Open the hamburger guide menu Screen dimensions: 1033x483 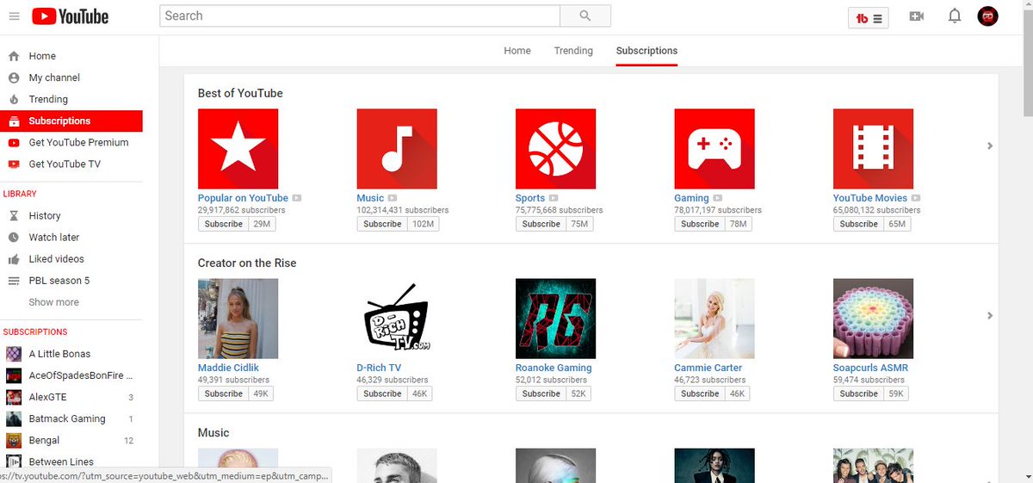14,16
